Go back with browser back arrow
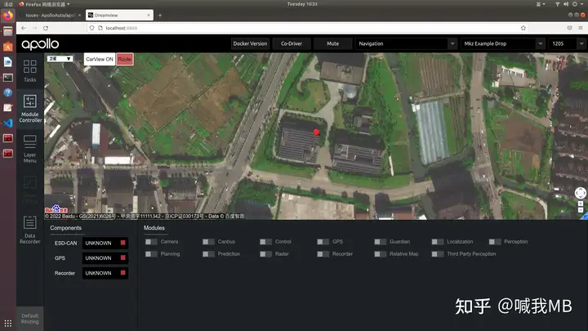Viewport: 588px width, 331px height. click(x=24, y=28)
